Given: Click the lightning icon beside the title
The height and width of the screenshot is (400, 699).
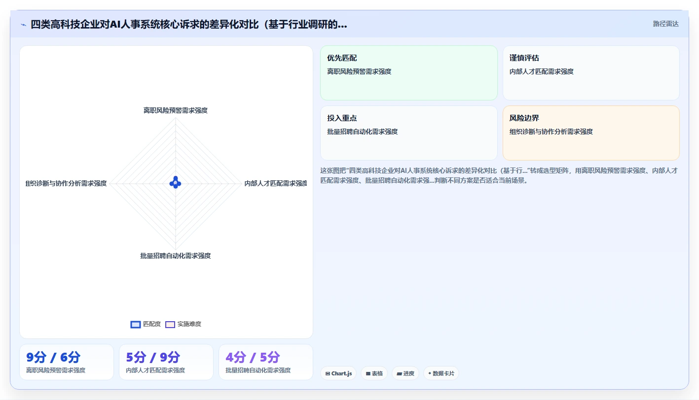Looking at the screenshot, I should click(x=23, y=25).
